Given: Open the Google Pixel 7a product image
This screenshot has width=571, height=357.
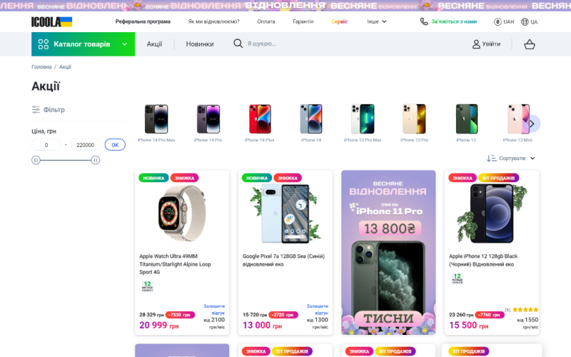Looking at the screenshot, I should tap(285, 213).
